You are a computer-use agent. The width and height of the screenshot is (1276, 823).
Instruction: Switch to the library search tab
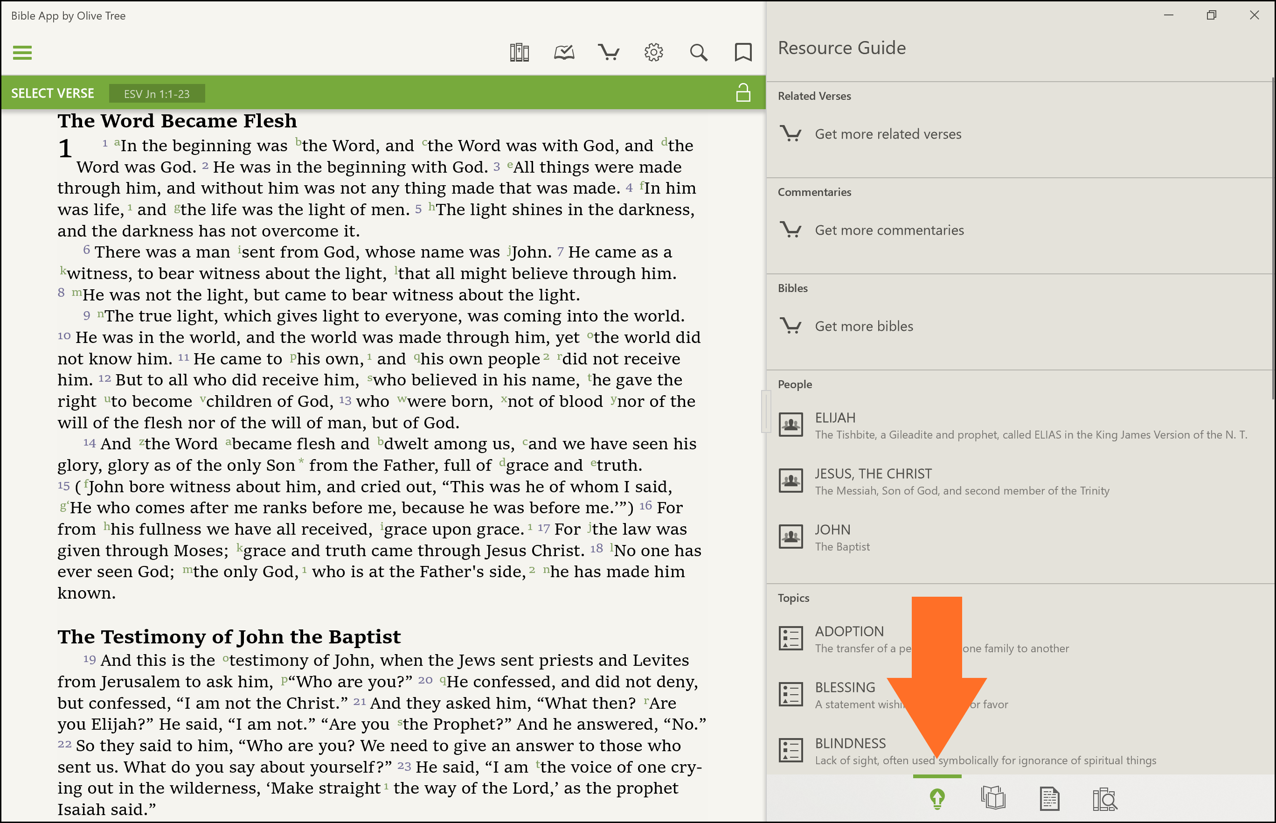coord(1104,799)
